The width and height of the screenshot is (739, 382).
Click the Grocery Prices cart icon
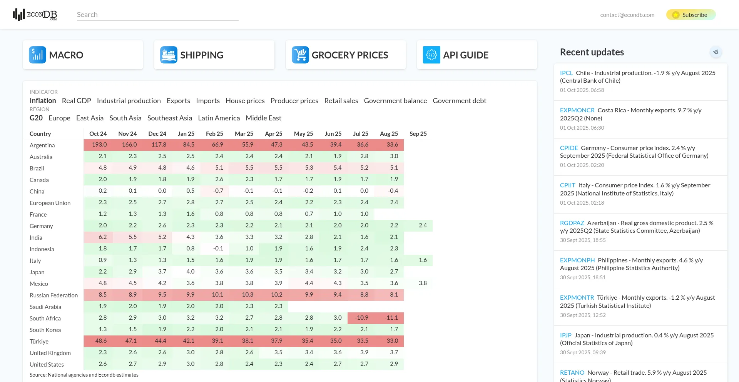pyautogui.click(x=300, y=55)
